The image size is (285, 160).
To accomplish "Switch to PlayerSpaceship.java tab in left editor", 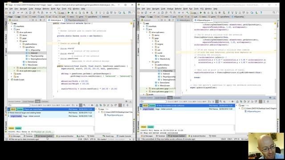I will point(76,20).
